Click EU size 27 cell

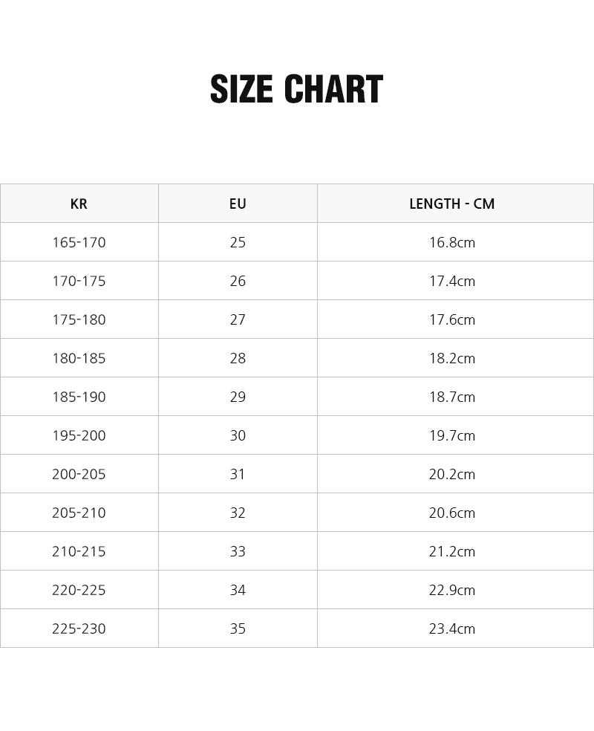pos(238,319)
